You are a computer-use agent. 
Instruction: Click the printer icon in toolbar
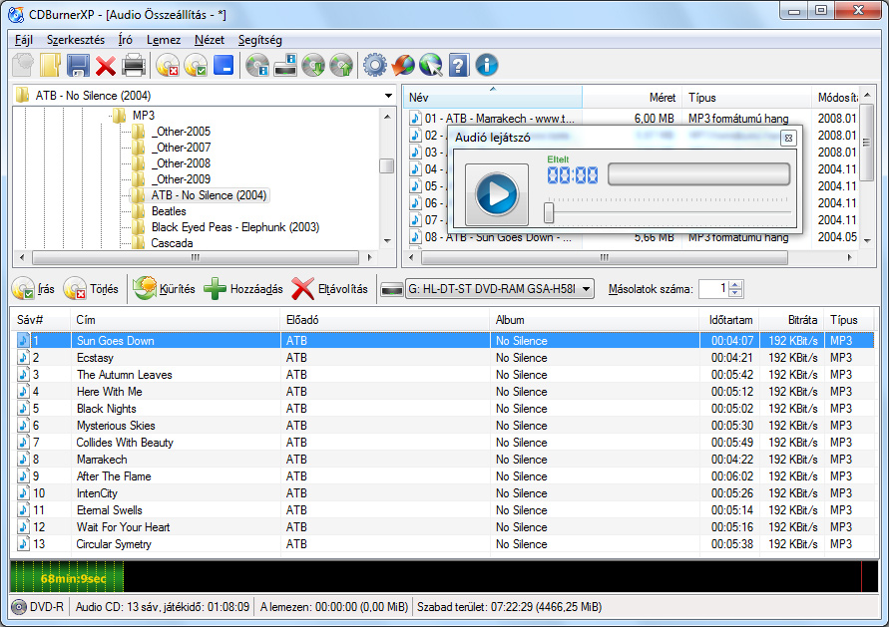point(134,66)
